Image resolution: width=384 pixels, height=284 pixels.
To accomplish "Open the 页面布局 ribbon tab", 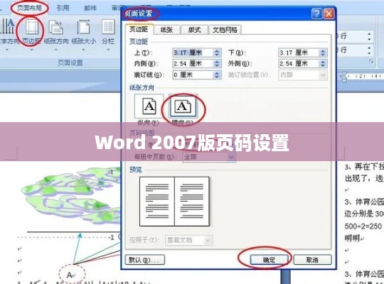I will click(29, 8).
